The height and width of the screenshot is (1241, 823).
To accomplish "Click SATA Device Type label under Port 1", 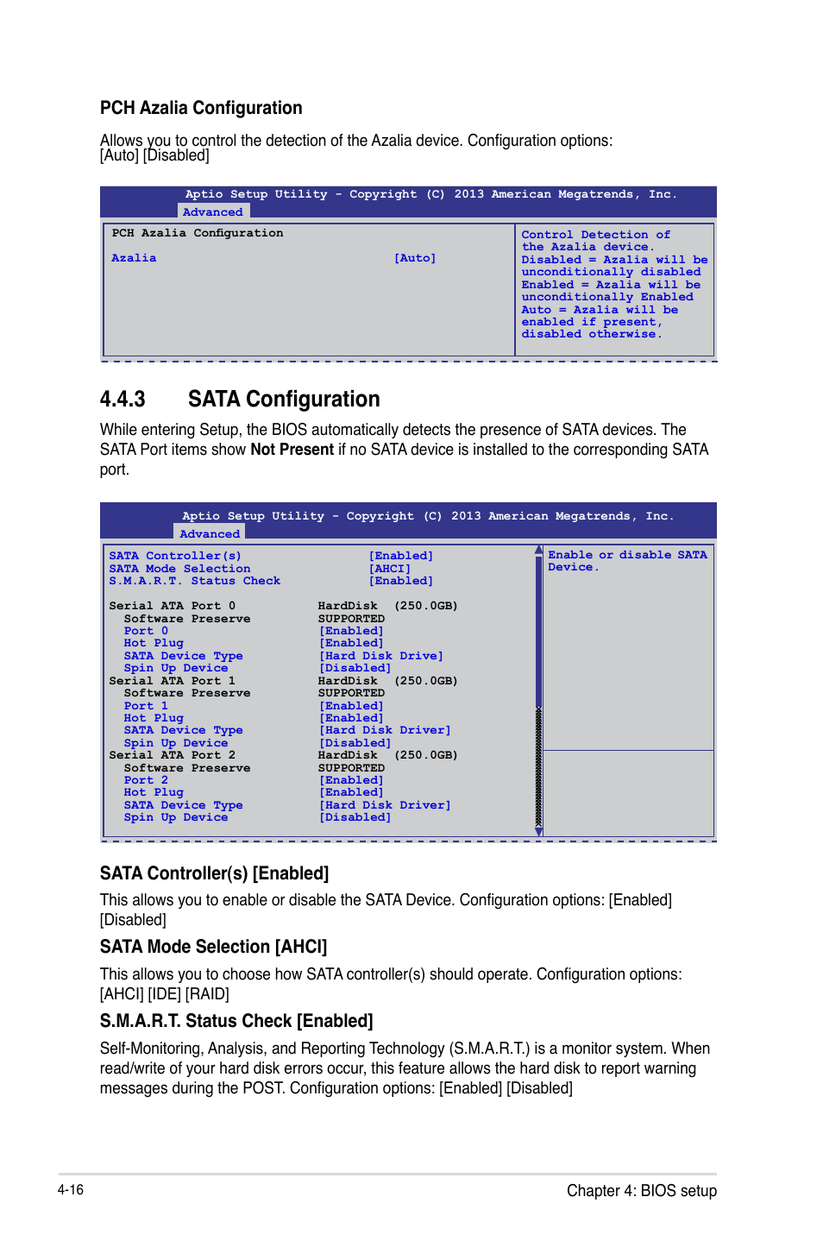I will point(183,730).
